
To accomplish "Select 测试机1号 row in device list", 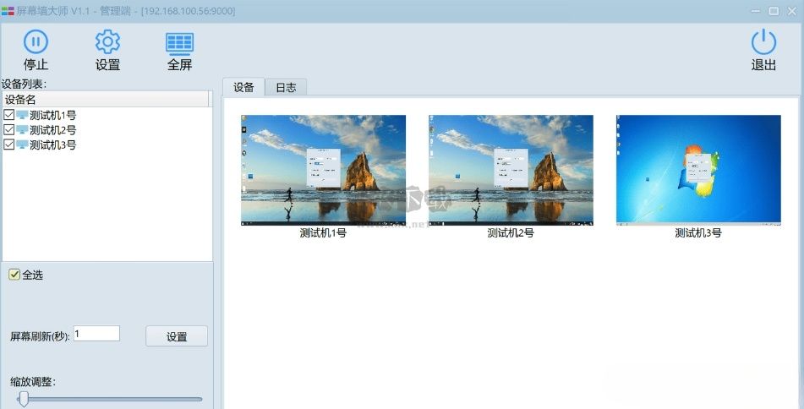I will [x=107, y=115].
